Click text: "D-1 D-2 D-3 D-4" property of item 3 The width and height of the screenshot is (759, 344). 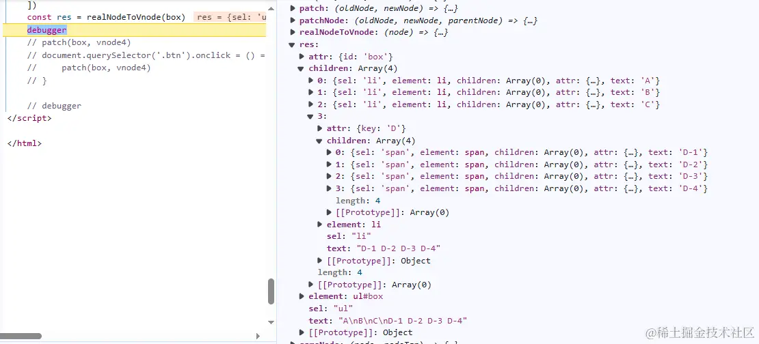point(384,249)
